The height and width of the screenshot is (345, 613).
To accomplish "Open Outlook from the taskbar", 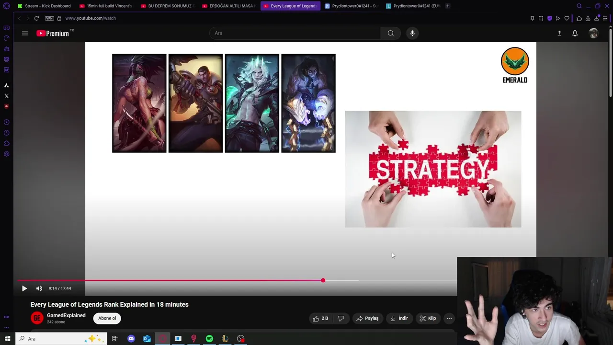I will point(147,339).
